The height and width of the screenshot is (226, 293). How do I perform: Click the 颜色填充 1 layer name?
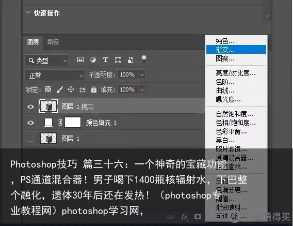(x=101, y=123)
